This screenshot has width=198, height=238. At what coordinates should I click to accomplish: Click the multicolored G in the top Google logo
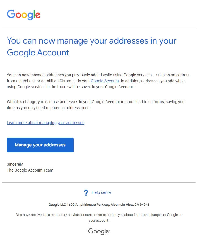coord(11,14)
